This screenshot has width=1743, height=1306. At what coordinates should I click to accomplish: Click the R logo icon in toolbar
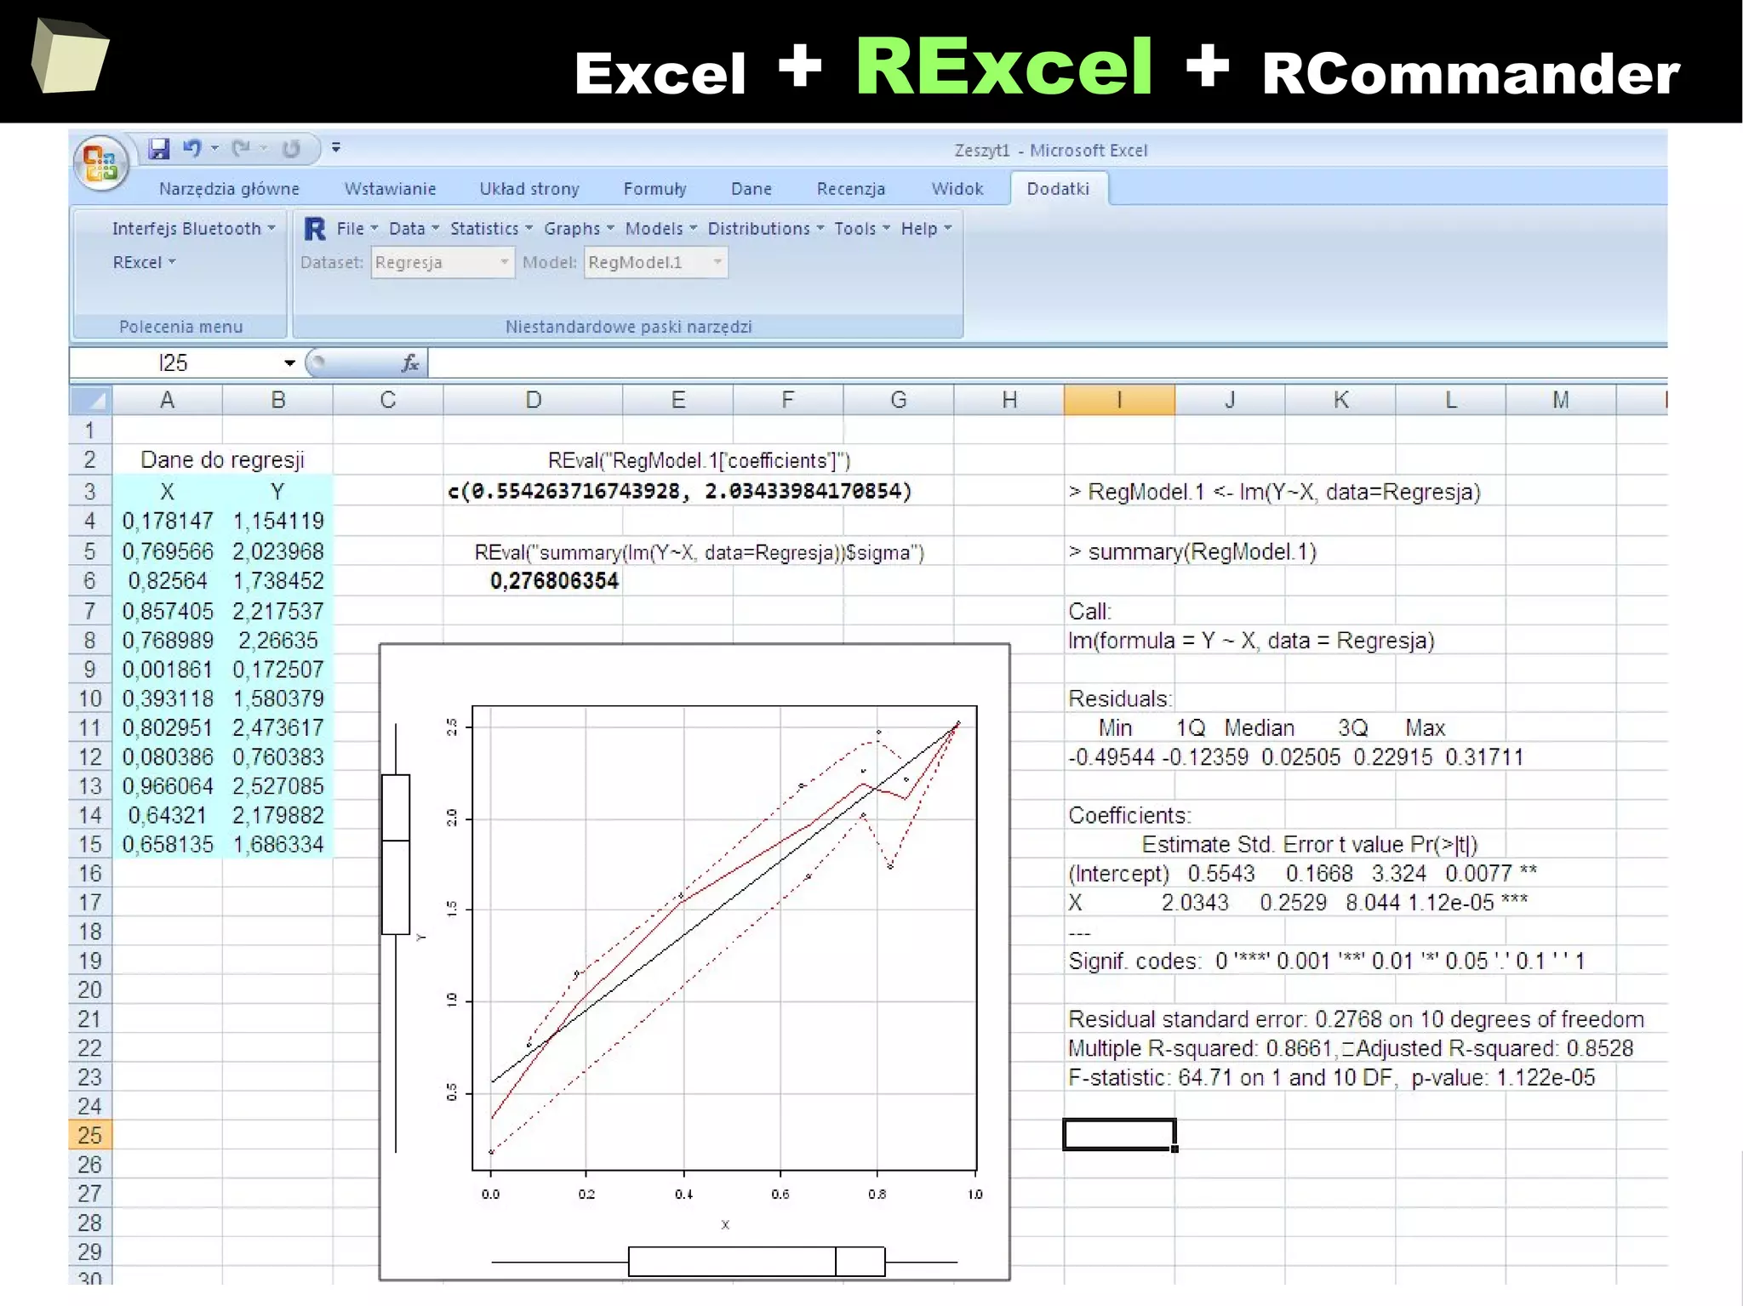click(x=314, y=229)
